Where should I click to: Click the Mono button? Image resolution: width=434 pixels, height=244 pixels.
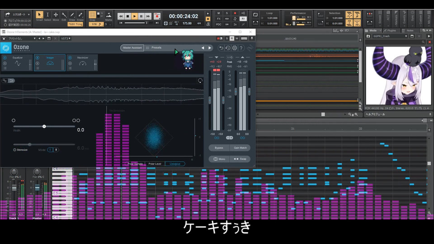(x=219, y=159)
